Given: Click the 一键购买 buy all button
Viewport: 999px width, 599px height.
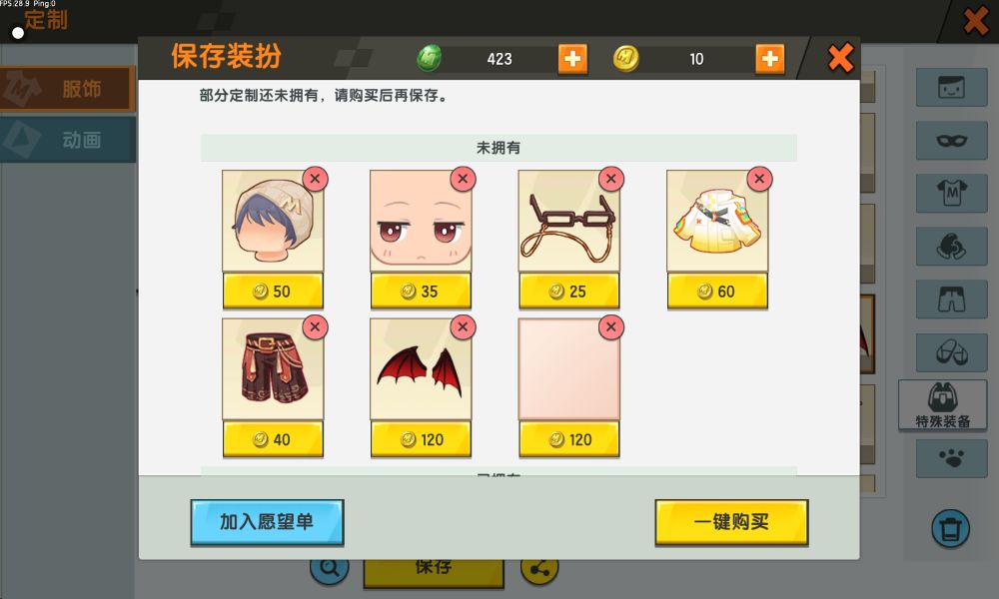Looking at the screenshot, I should point(731,522).
